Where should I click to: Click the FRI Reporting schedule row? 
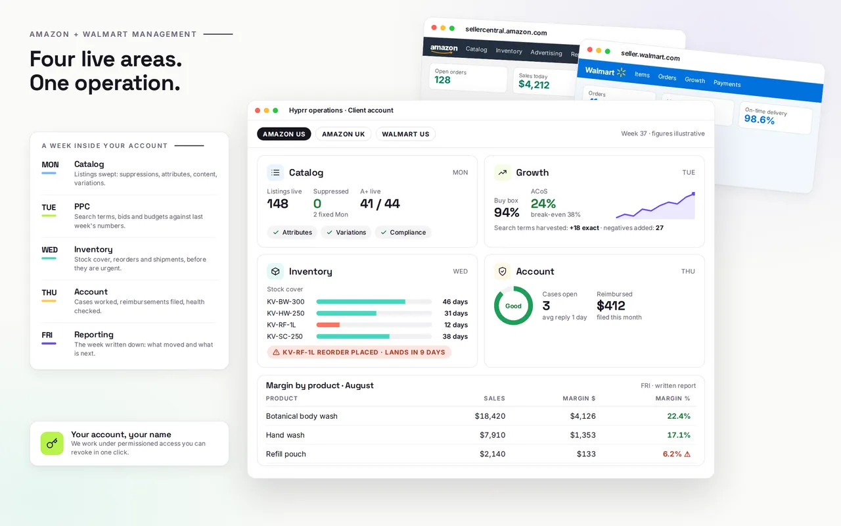coord(129,344)
